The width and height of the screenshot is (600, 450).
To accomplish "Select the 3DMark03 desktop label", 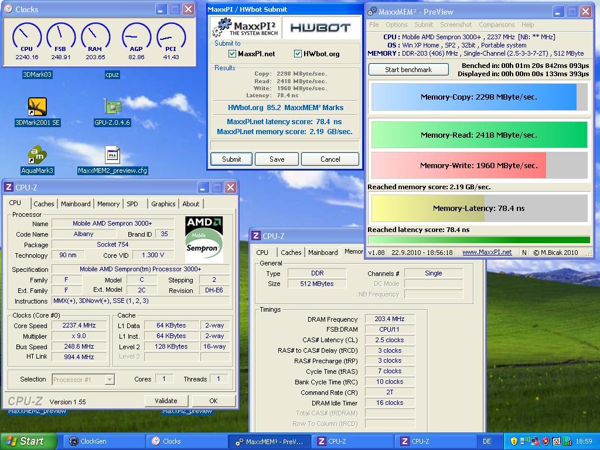I will 37,74.
